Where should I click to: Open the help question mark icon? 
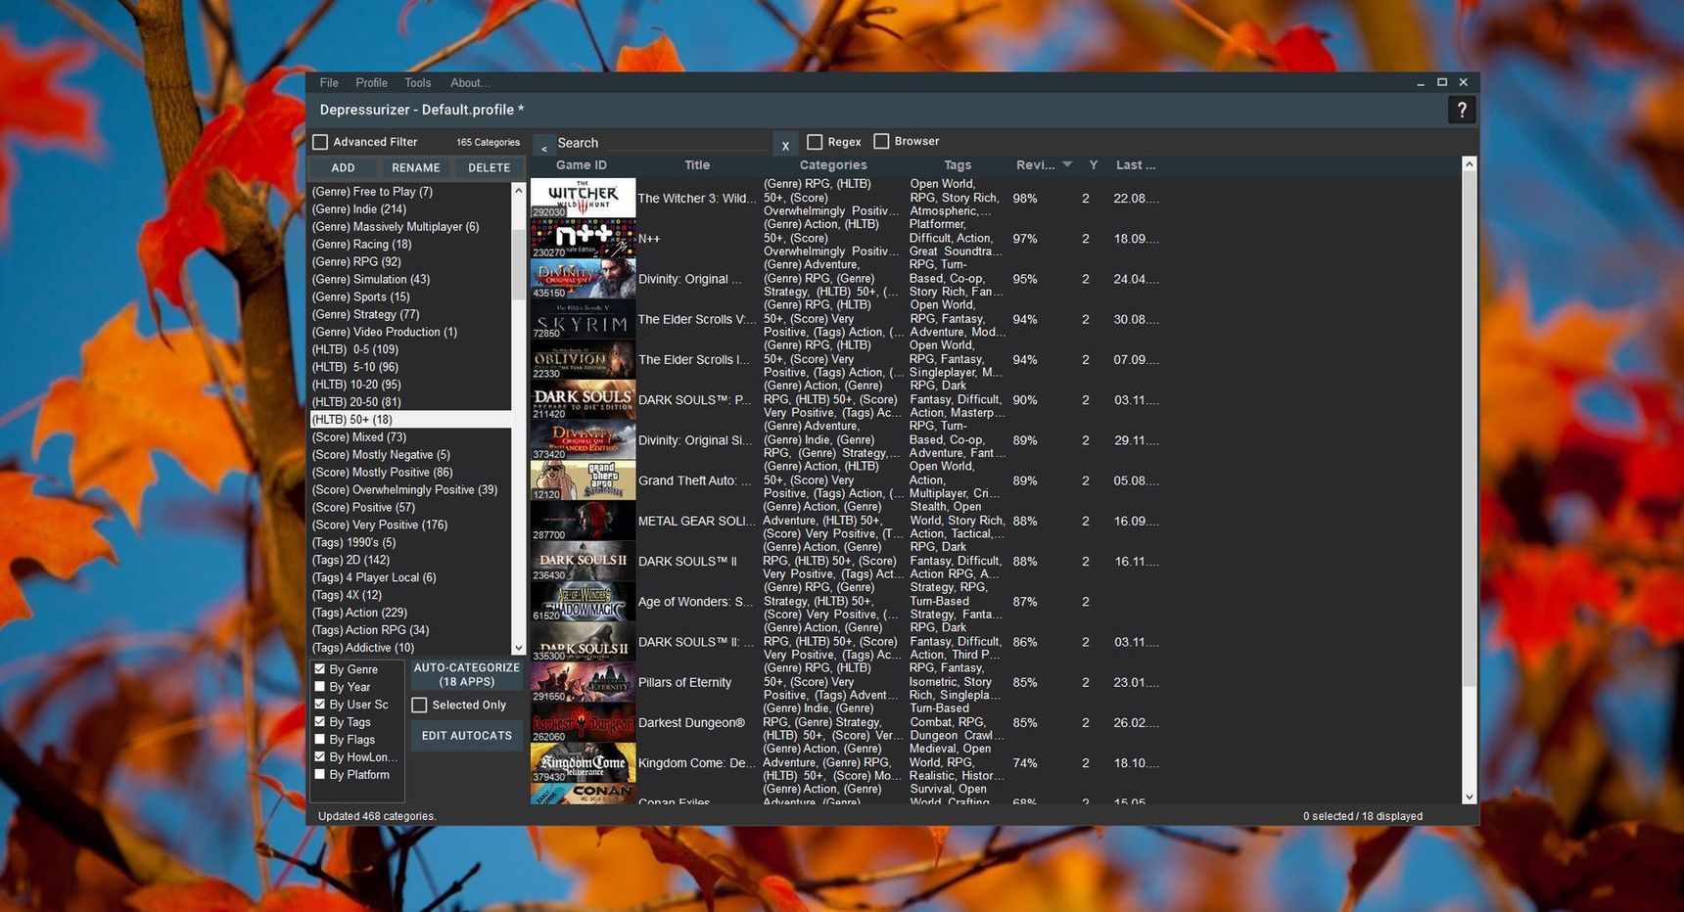1461,110
